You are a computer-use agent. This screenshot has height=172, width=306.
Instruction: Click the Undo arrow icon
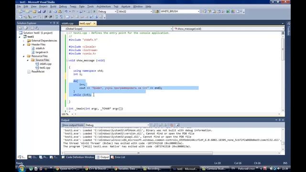click(x=66, y=11)
